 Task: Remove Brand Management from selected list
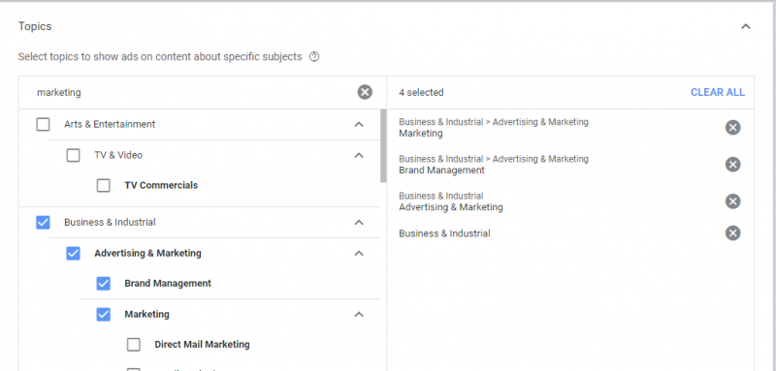click(733, 165)
